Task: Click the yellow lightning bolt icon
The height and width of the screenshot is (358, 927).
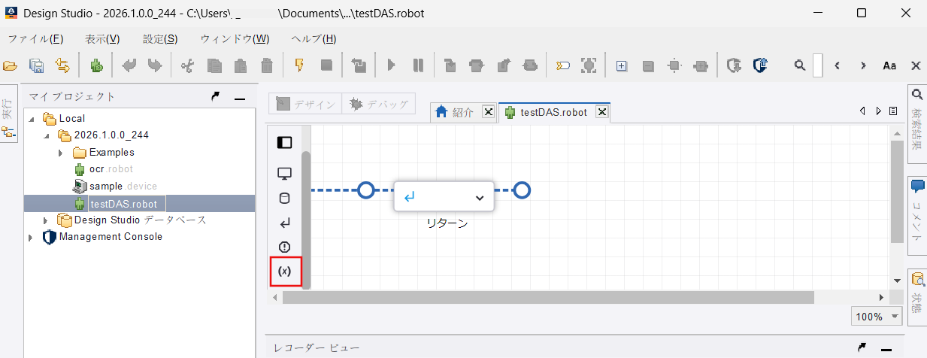Action: [x=298, y=65]
